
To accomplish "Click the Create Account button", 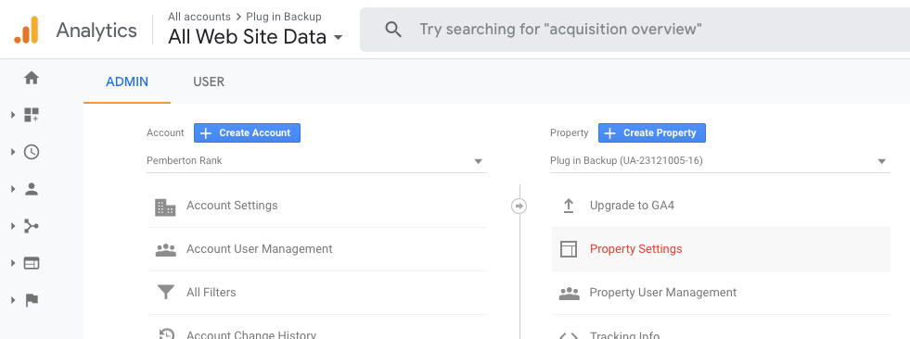I will click(x=248, y=132).
